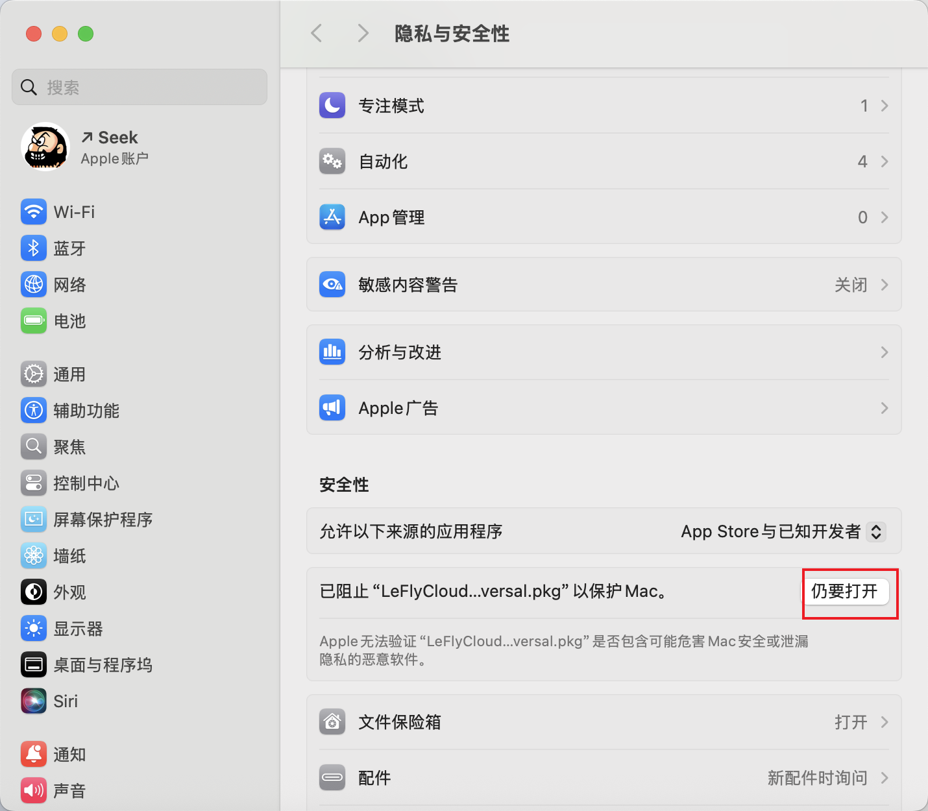Select the 显示器 sidebar label
The height and width of the screenshot is (811, 928).
pos(78,629)
